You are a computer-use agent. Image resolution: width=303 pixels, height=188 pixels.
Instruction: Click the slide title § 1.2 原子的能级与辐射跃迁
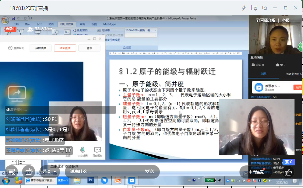pos(167,71)
